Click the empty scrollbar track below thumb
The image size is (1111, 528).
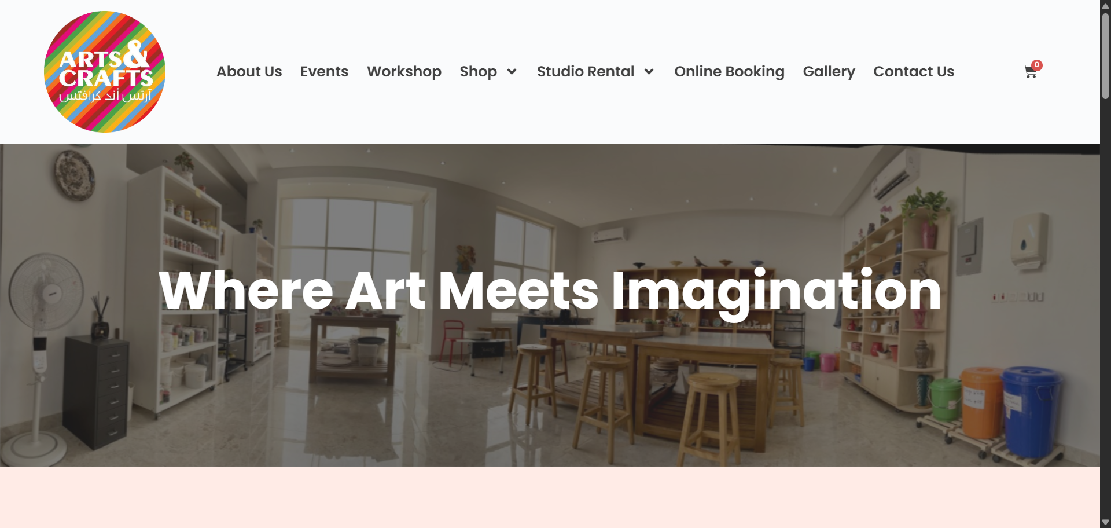[x=1105, y=307]
